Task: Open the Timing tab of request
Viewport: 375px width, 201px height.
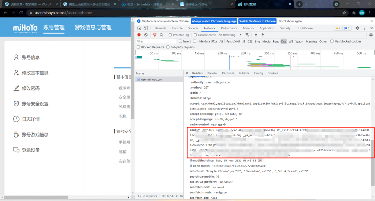Action: click(258, 73)
